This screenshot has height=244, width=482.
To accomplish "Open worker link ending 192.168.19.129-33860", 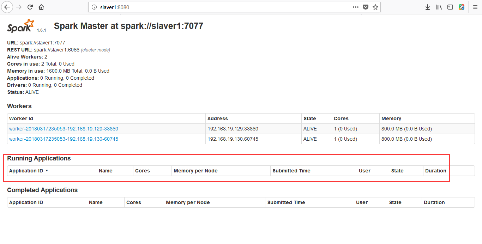I will click(64, 129).
